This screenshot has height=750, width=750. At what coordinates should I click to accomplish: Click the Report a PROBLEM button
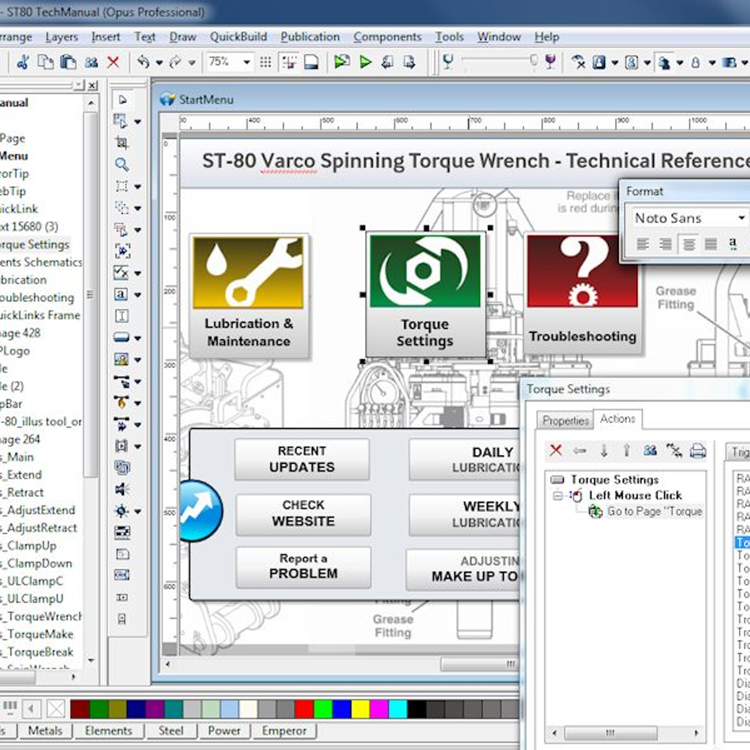point(303,566)
